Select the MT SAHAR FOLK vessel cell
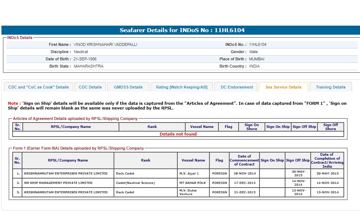Viewport: 360px width, 211px height. pos(193,183)
